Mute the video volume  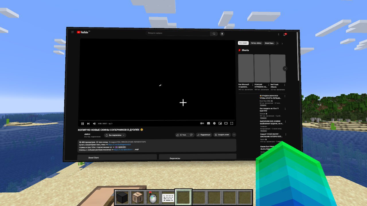[x=94, y=124]
